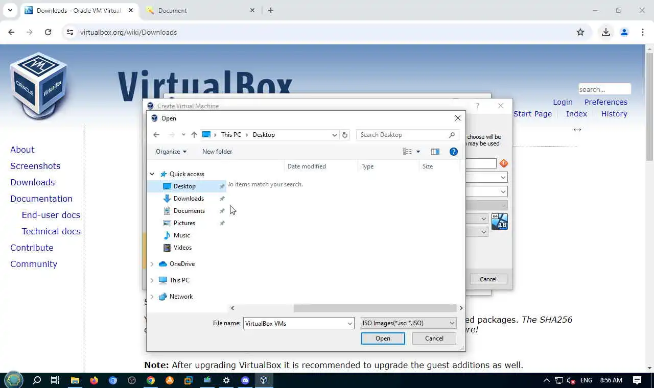Click the help question mark in Create VM
Screen dimensions: 654x388
pyautogui.click(x=477, y=106)
